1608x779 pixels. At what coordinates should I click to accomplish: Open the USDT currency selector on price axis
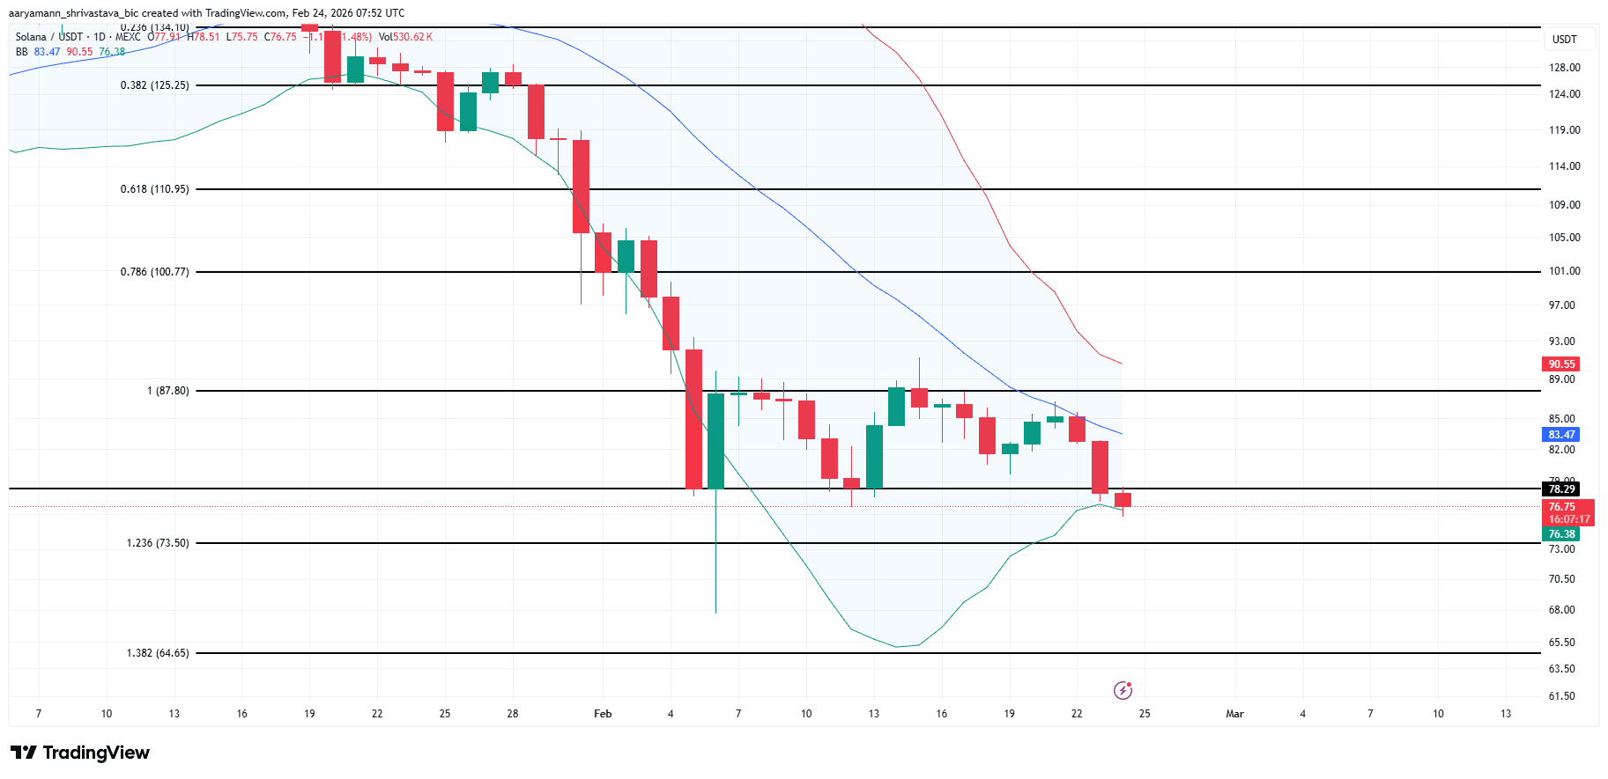tap(1564, 40)
